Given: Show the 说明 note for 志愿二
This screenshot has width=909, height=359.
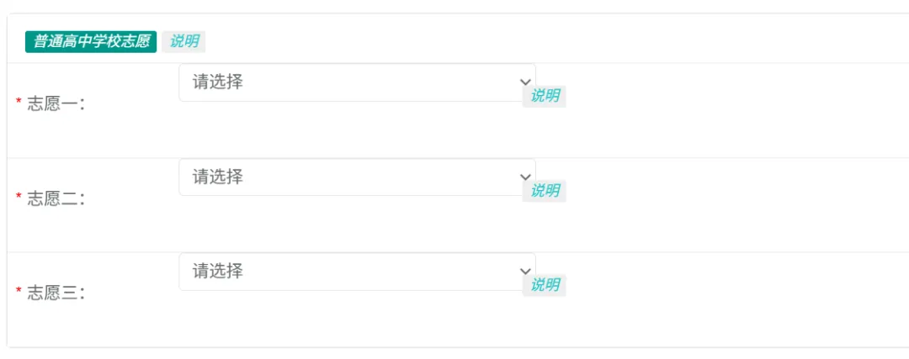Looking at the screenshot, I should click(x=545, y=191).
